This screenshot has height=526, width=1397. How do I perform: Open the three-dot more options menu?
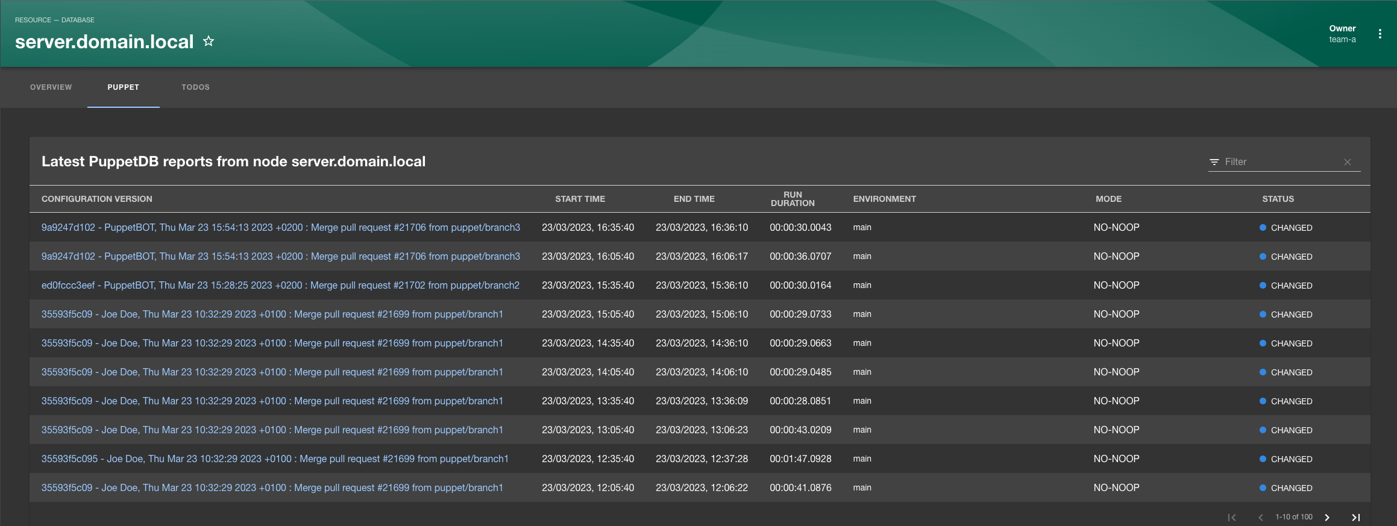click(1380, 34)
